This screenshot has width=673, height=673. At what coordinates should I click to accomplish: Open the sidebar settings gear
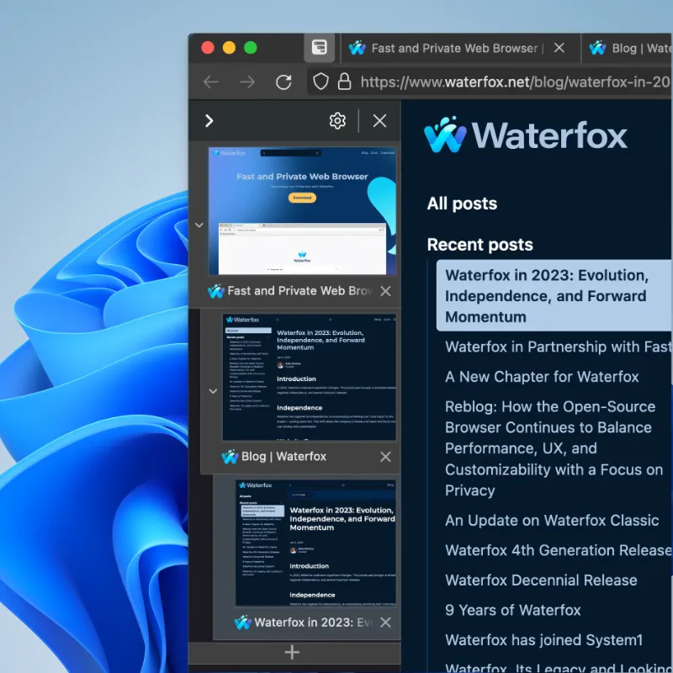point(336,120)
